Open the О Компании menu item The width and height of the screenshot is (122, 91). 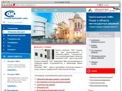tap(12, 29)
